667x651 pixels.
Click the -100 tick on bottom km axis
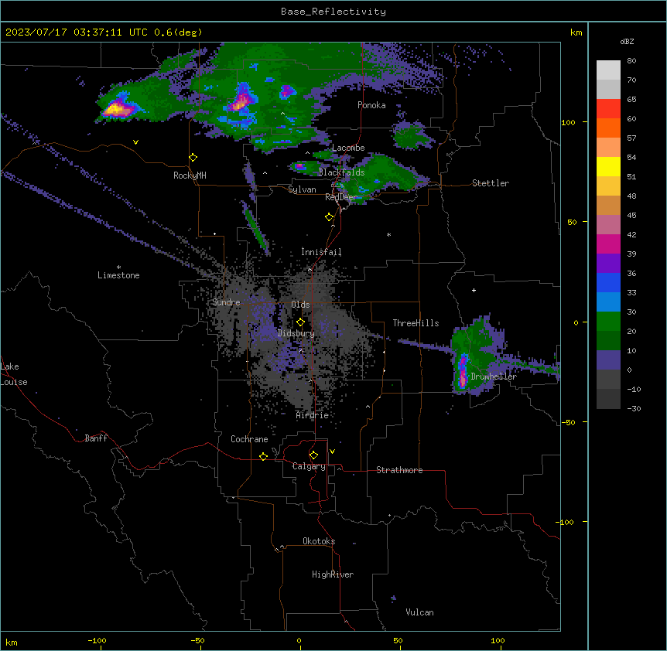[97, 640]
